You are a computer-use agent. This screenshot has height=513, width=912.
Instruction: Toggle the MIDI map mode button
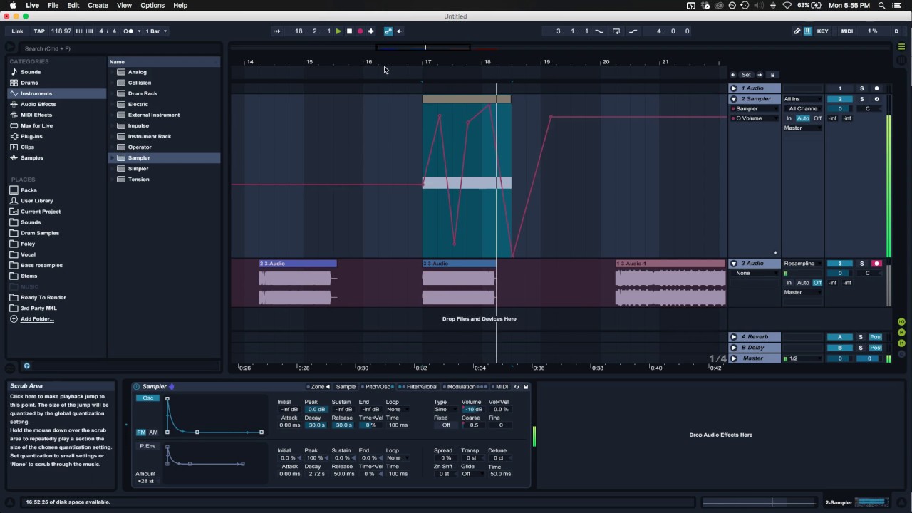[x=847, y=31]
